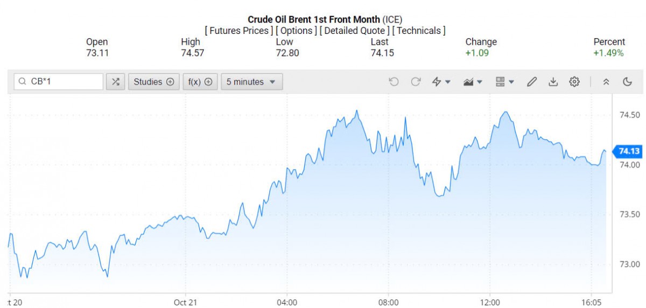This screenshot has height=308, width=646.
Task: Expand the chart type dropdown
Action: point(473,82)
